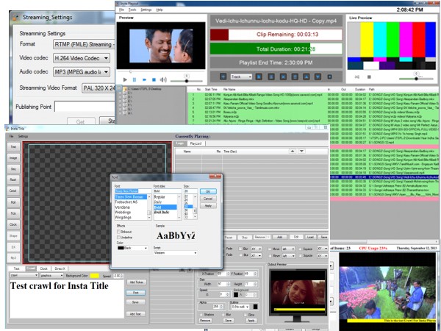
Task: Open the Tools menu in Insta Playout
Action: tap(132, 10)
